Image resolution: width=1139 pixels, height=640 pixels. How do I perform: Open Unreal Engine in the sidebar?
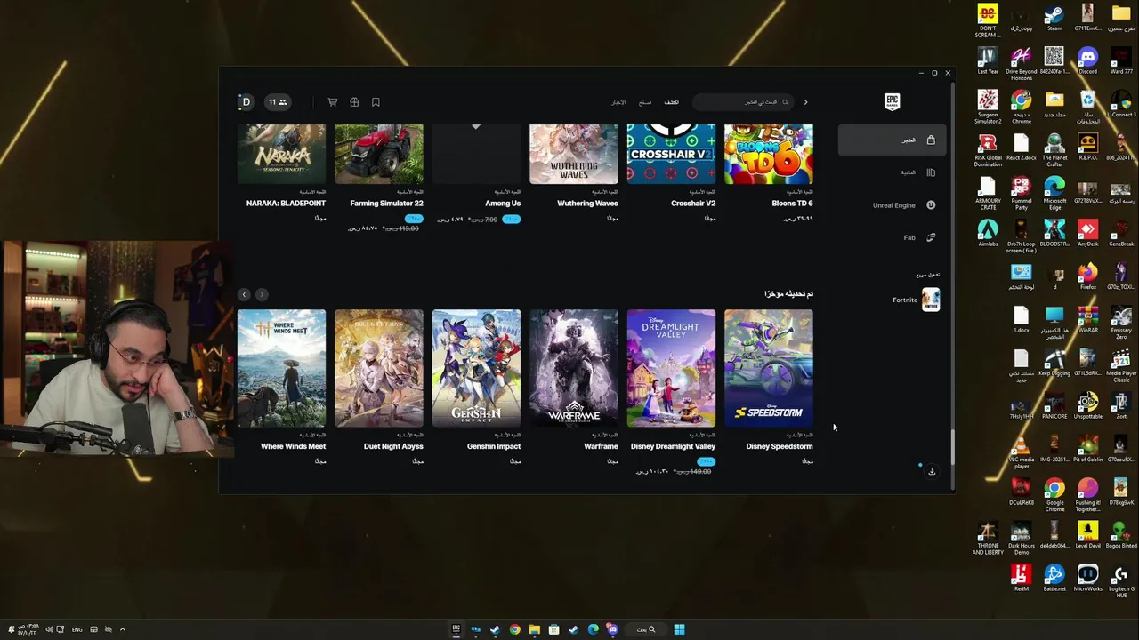click(904, 205)
